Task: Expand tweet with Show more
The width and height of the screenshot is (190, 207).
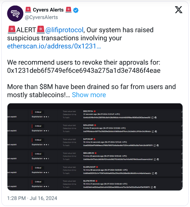Action: pyautogui.click(x=89, y=95)
